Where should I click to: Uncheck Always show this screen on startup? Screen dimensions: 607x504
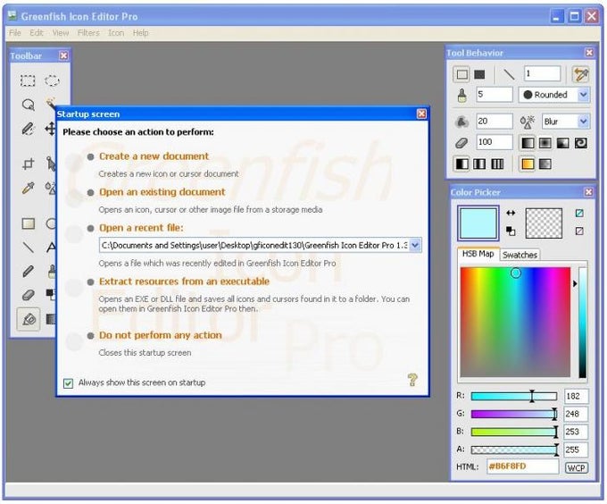click(x=68, y=383)
